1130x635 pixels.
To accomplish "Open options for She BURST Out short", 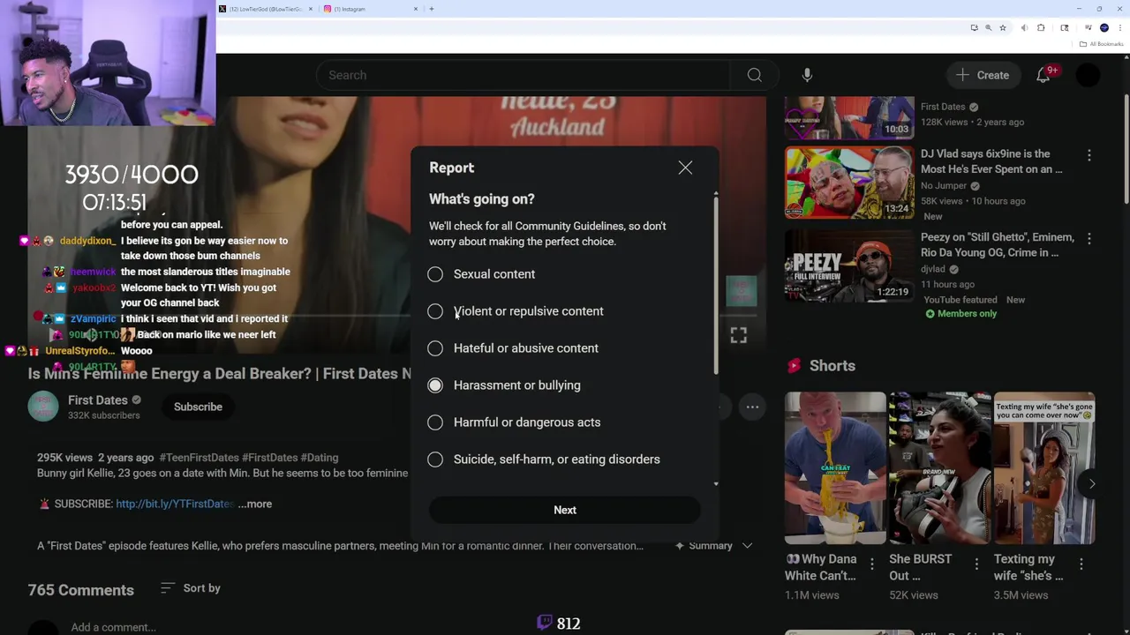I will pyautogui.click(x=976, y=564).
